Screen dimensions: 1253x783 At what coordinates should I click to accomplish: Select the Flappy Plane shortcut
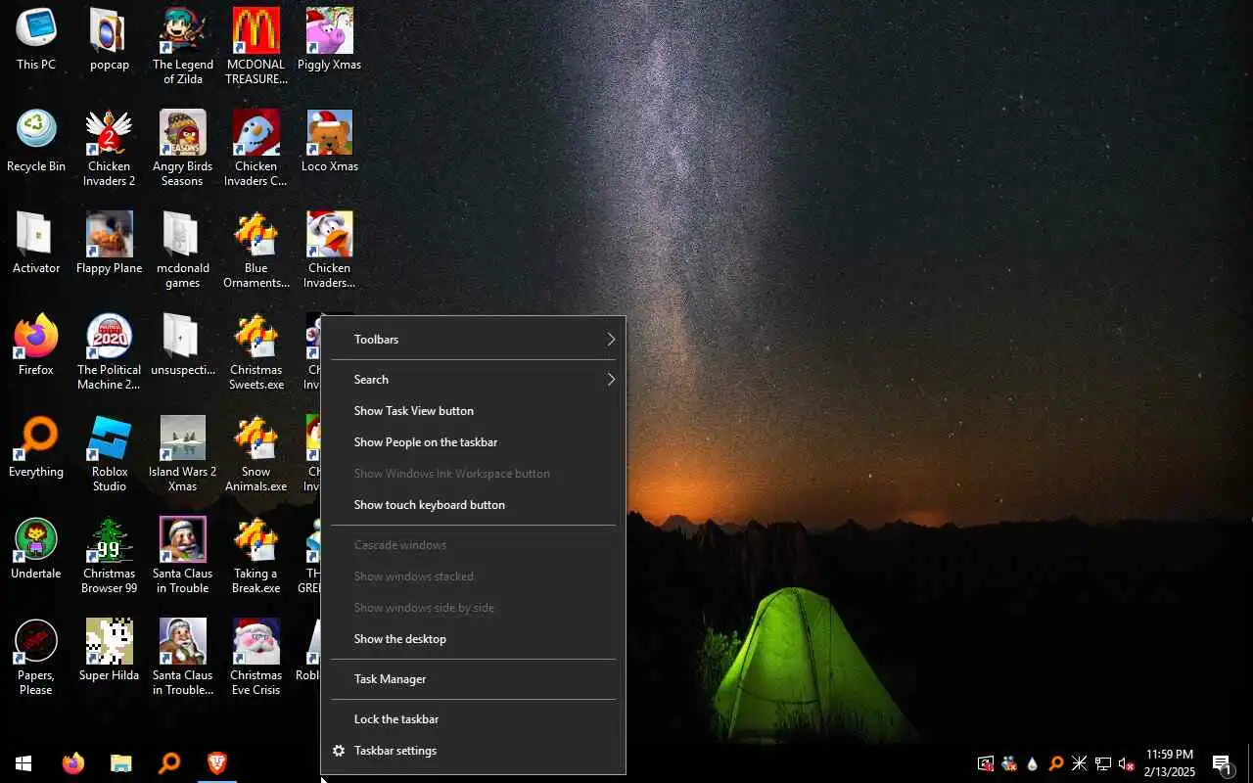pos(110,244)
